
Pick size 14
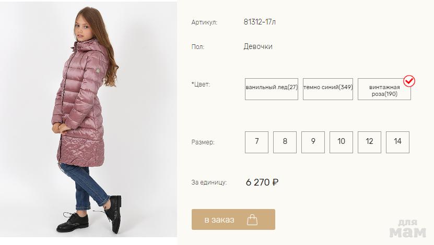pyautogui.click(x=397, y=142)
